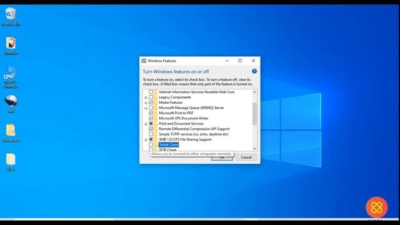The width and height of the screenshot is (400, 225).
Task: Open the Recycle Bin desktop icon
Action: click(11, 17)
